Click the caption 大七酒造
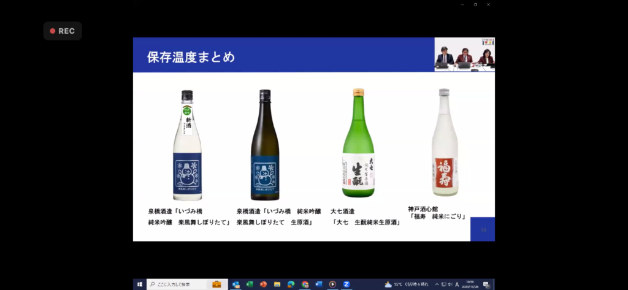 [x=342, y=212]
